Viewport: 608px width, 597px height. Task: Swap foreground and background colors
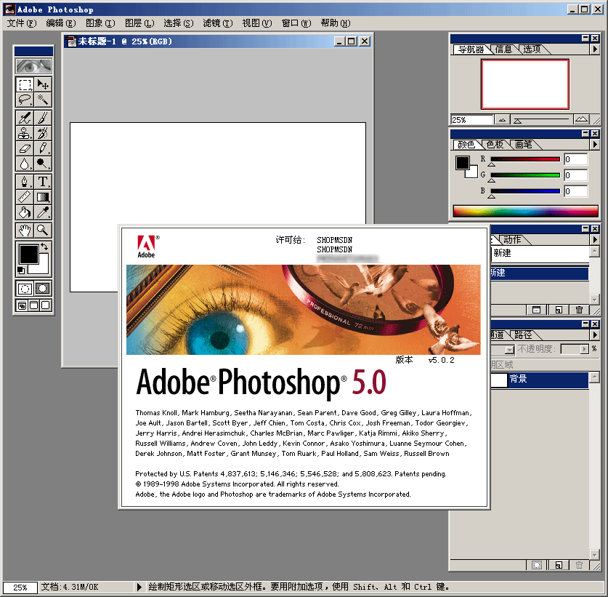coord(44,247)
